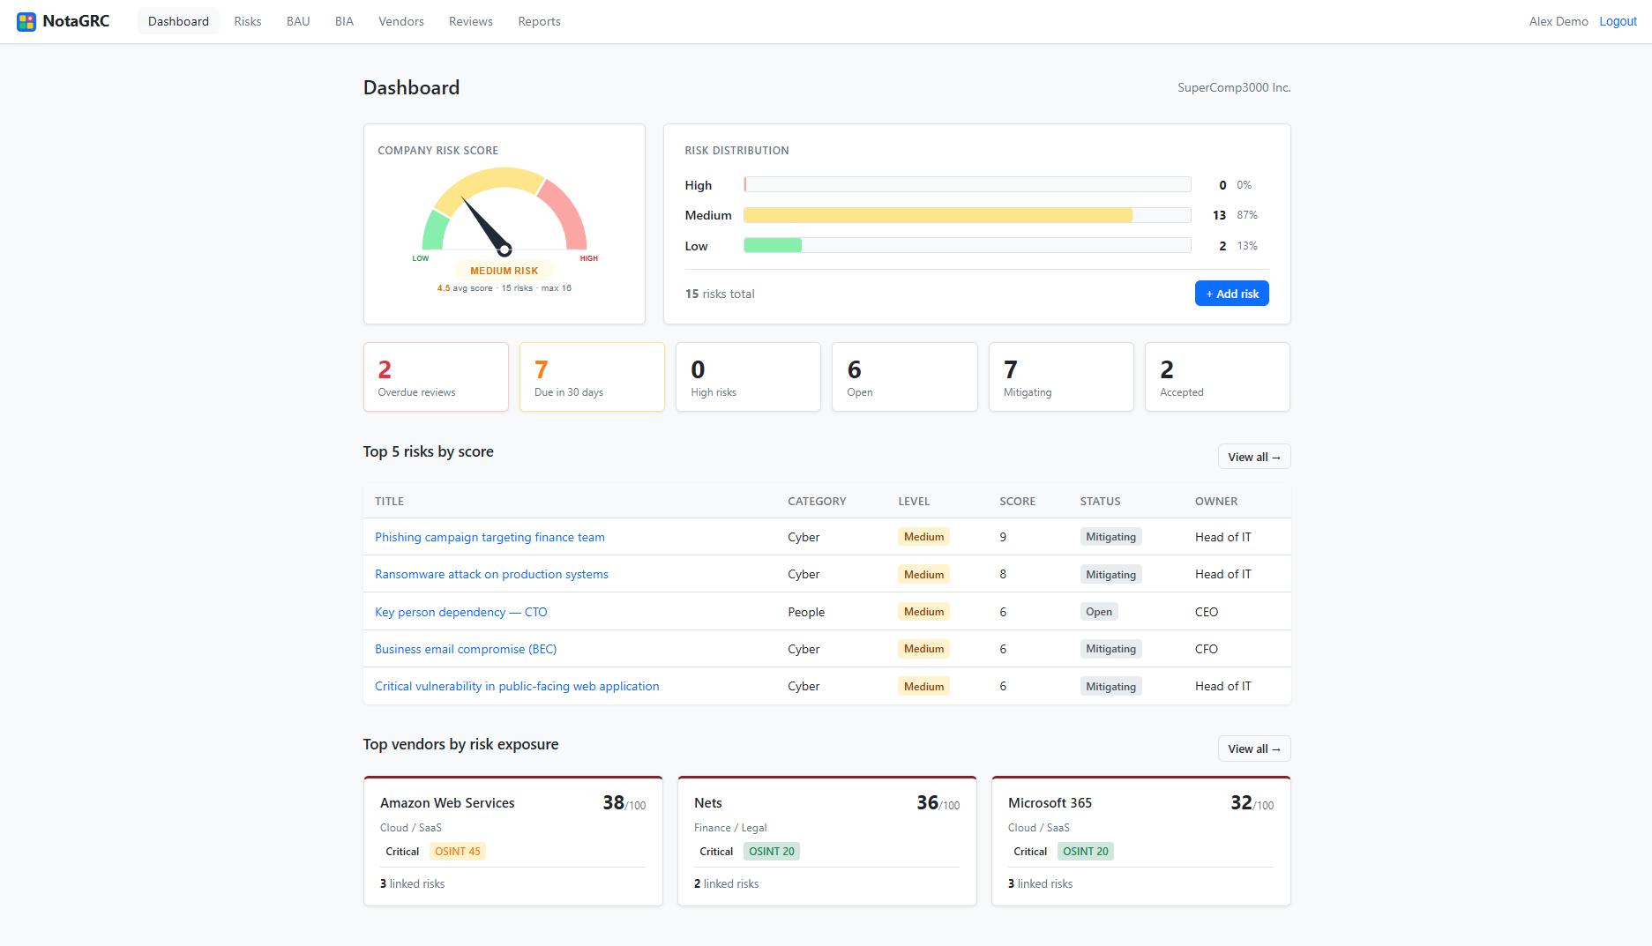Click the Add risk button
Screen dimensions: 1652x946
tap(1231, 294)
